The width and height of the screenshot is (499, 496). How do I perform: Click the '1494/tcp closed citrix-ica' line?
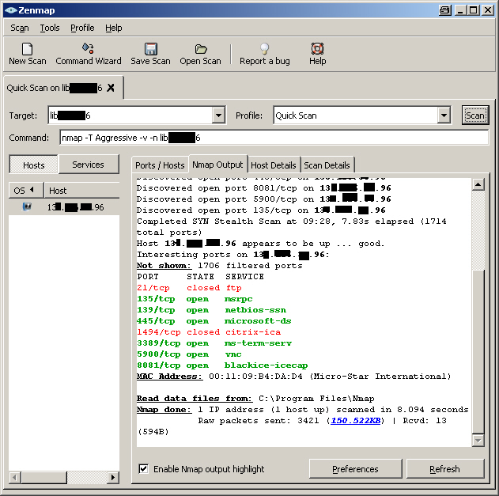pos(209,332)
